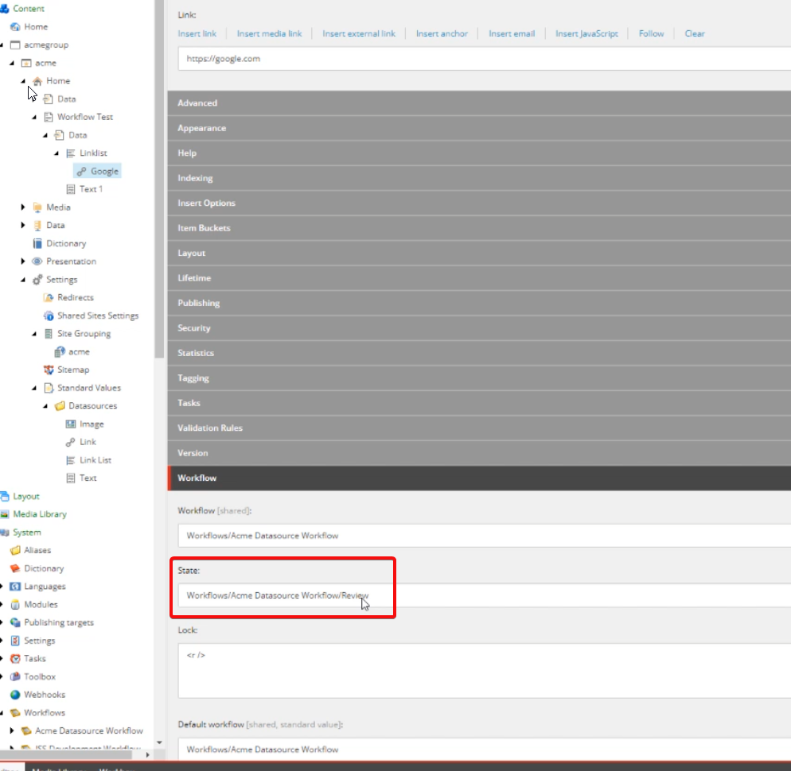Click the Toolbox icon

pos(16,676)
